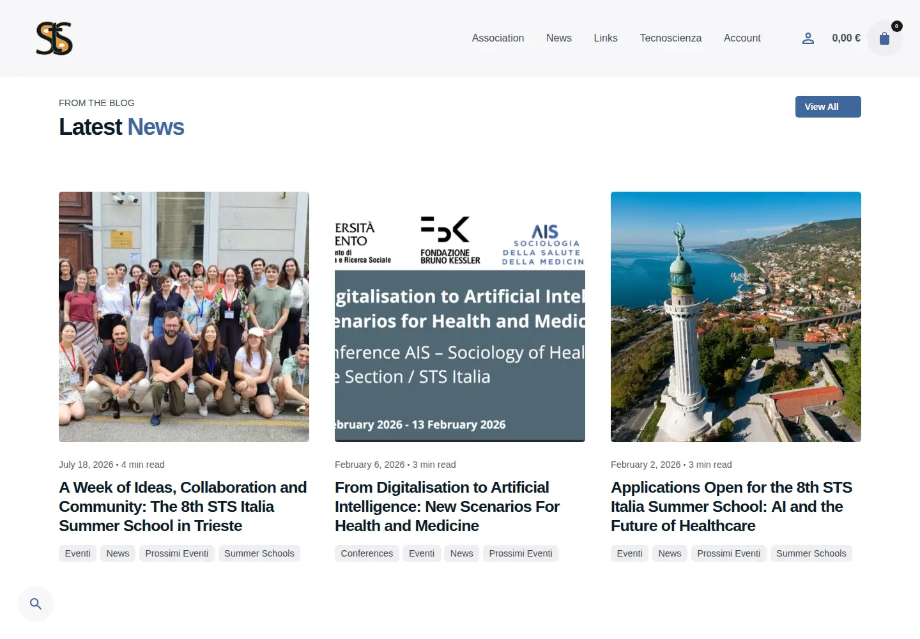Click the Conferences tag
Screen dimensions: 920x639
point(367,553)
